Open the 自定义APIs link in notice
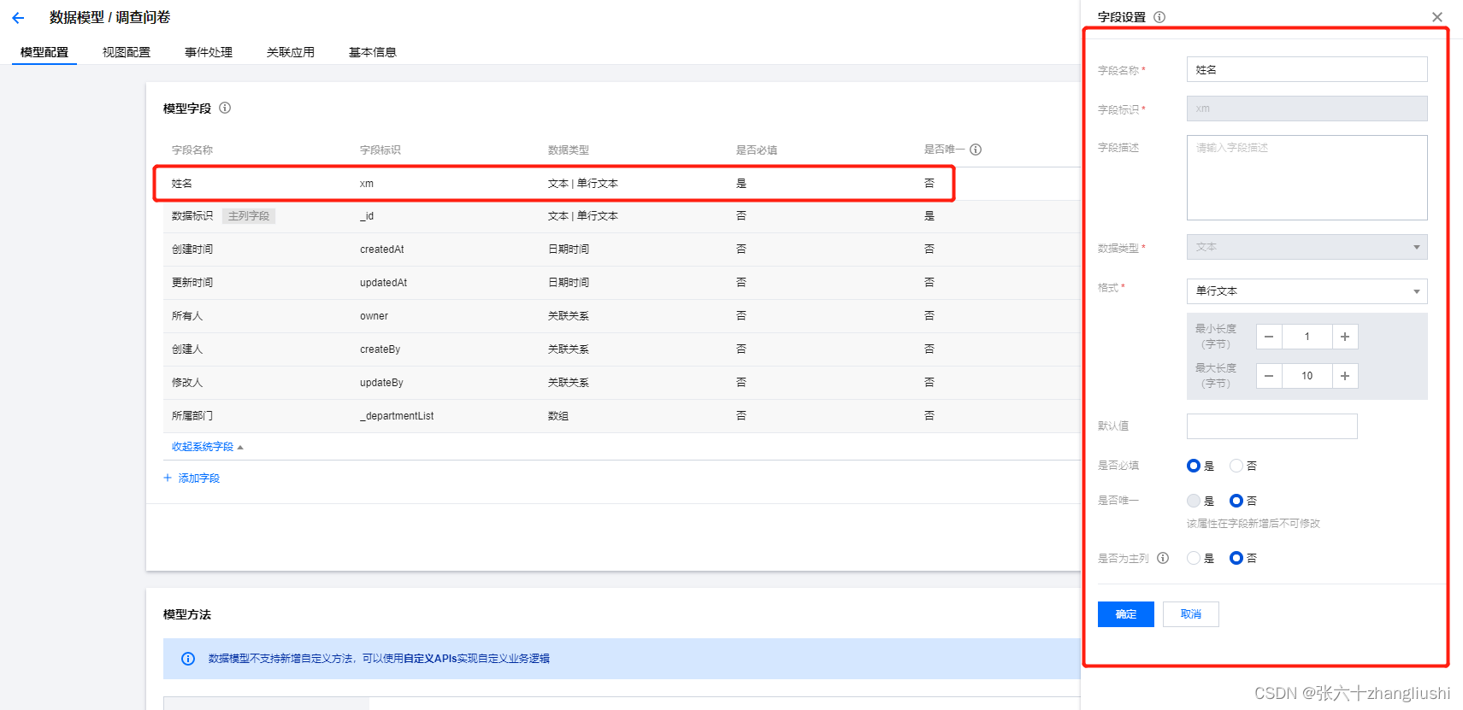This screenshot has width=1463, height=710. click(x=430, y=659)
